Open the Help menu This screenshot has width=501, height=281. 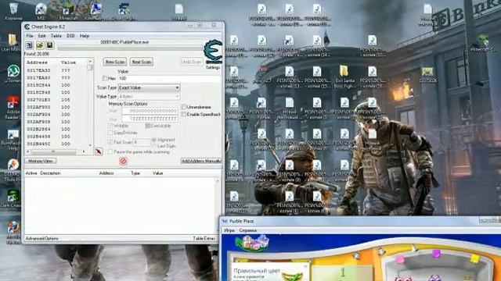pyautogui.click(x=85, y=36)
